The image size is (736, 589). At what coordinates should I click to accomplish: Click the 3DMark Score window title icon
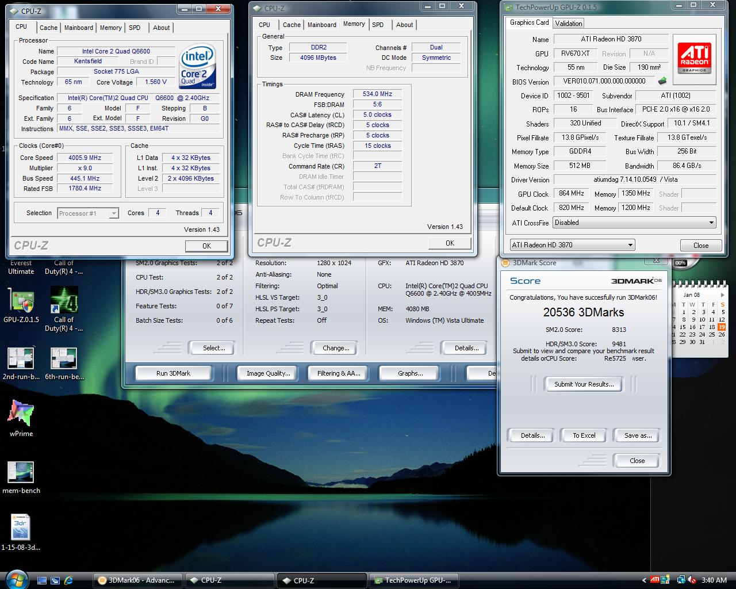pyautogui.click(x=506, y=263)
